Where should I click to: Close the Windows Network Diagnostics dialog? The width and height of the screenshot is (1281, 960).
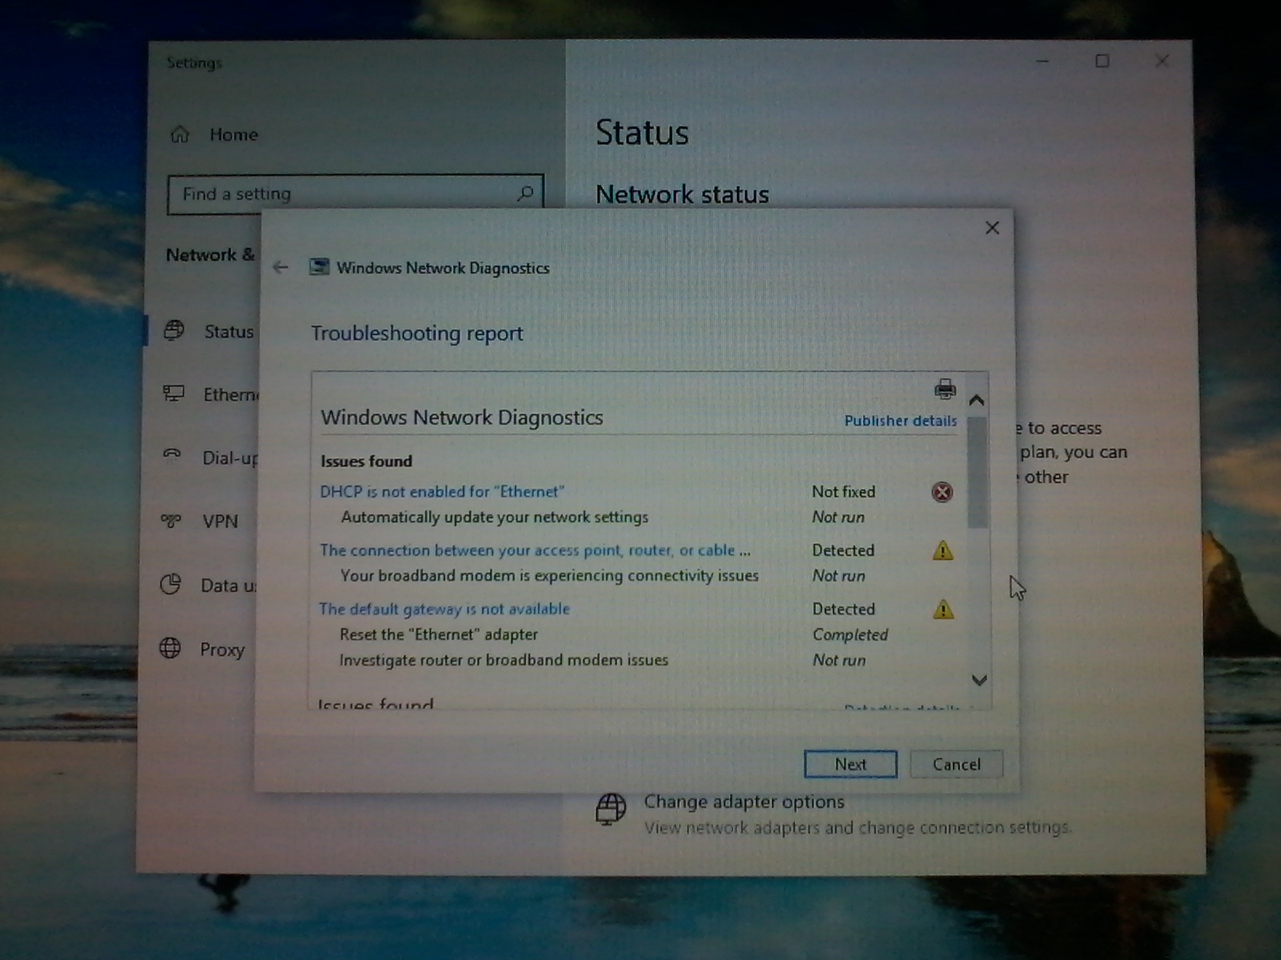tap(992, 228)
